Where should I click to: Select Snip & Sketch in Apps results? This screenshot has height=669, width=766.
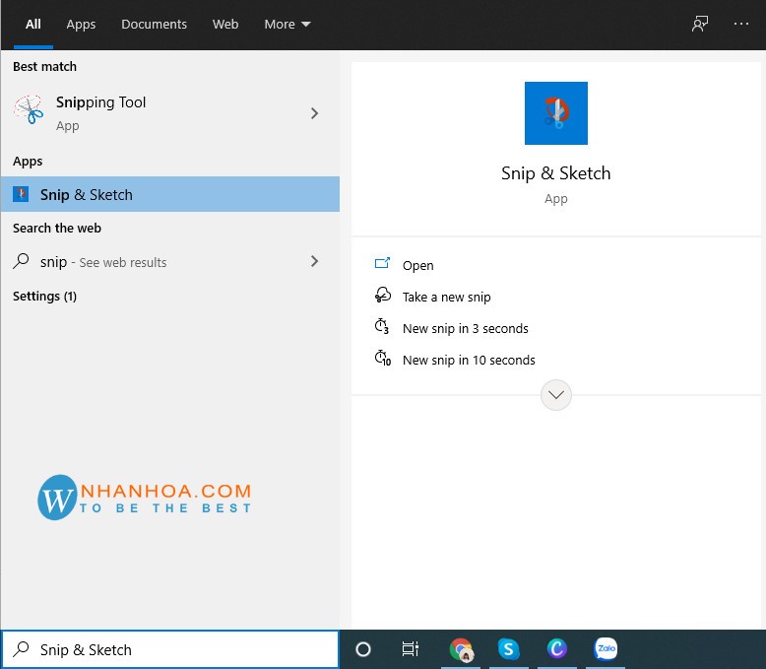point(170,194)
